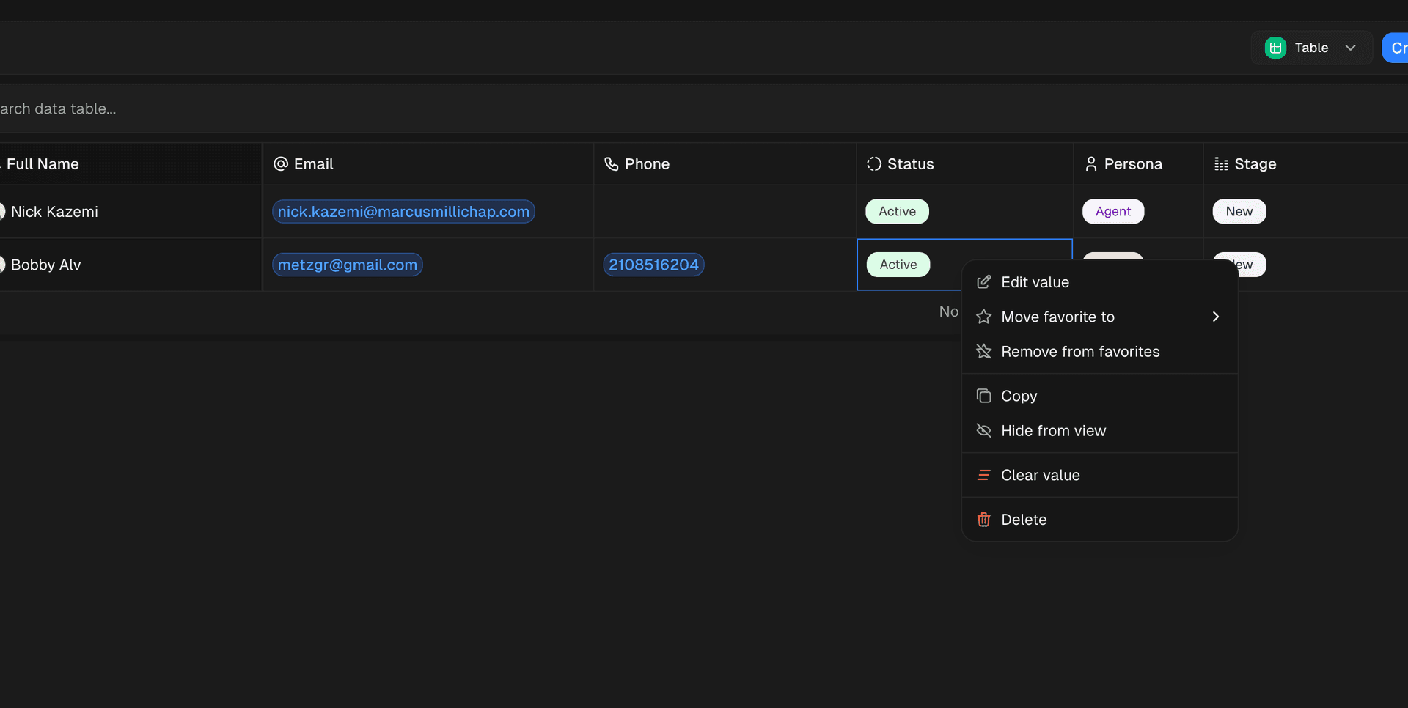
Task: Choose Clear value in the context menu
Action: coord(1040,475)
